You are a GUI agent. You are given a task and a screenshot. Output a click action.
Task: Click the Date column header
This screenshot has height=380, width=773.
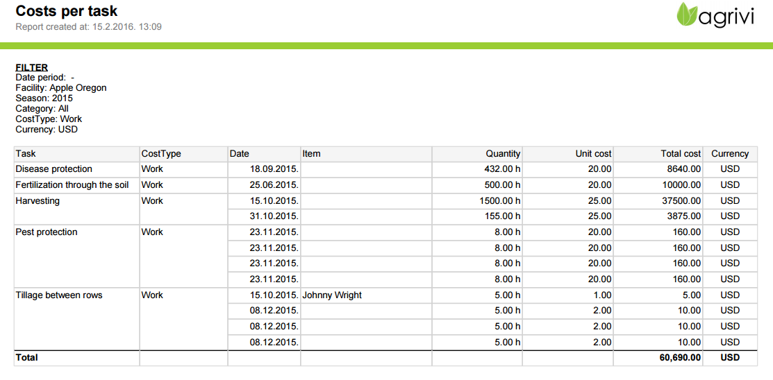pyautogui.click(x=240, y=154)
